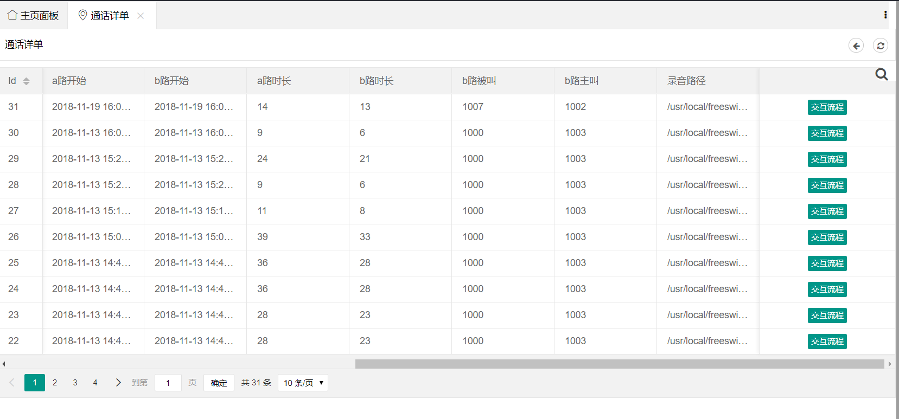
Task: Click the right scroll arrow of horizontal scrollbar
Action: (890, 364)
